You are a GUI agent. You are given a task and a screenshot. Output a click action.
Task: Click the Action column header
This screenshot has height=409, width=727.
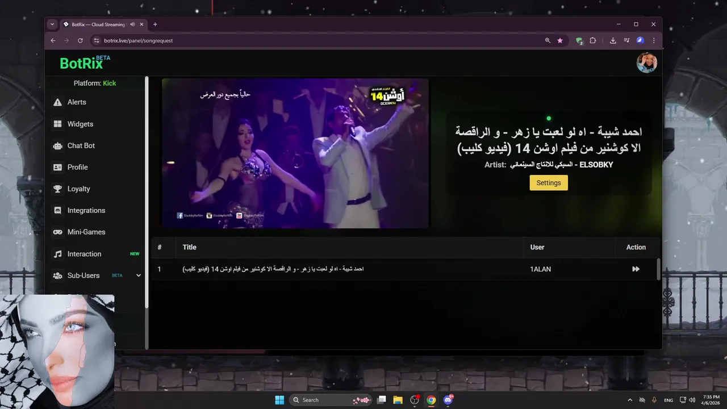coord(636,247)
